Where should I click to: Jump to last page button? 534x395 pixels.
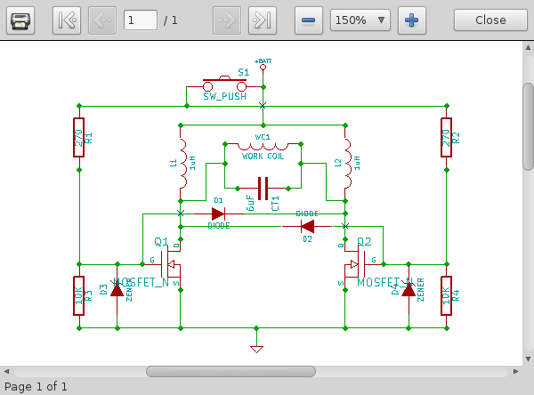click(x=263, y=20)
